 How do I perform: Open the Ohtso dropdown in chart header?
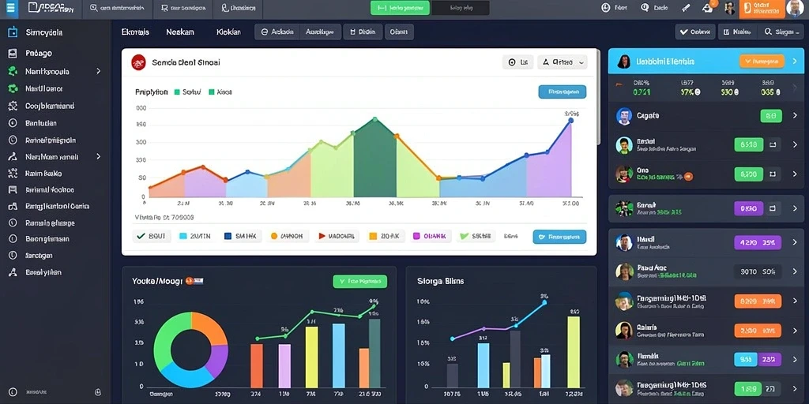click(x=563, y=62)
